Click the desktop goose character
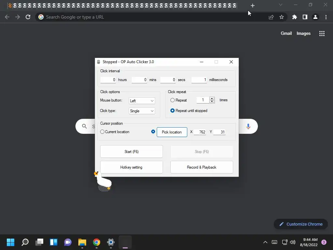Image resolution: width=333 pixels, height=250 pixels. pos(103,181)
